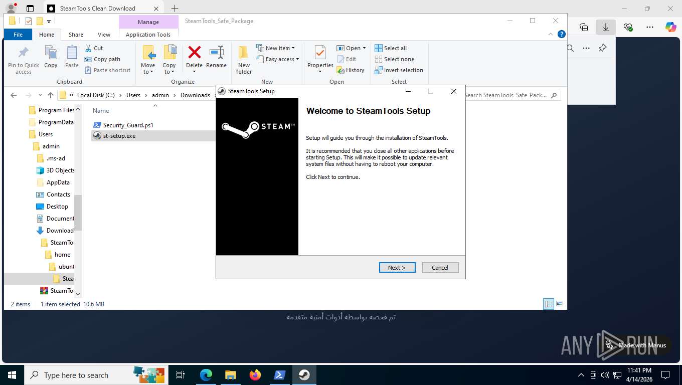Open the File ribbon tab
This screenshot has height=385, width=682.
pyautogui.click(x=18, y=35)
